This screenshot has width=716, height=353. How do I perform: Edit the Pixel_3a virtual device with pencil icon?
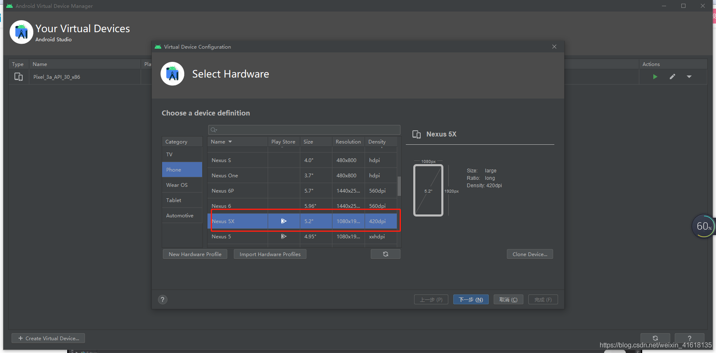tap(672, 77)
